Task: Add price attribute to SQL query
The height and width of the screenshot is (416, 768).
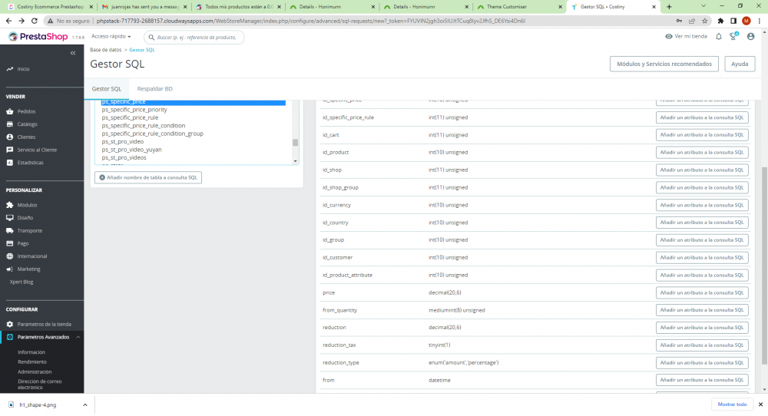Action: pyautogui.click(x=702, y=292)
